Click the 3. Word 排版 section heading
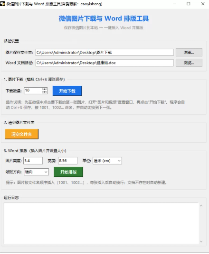 [x=35, y=151]
